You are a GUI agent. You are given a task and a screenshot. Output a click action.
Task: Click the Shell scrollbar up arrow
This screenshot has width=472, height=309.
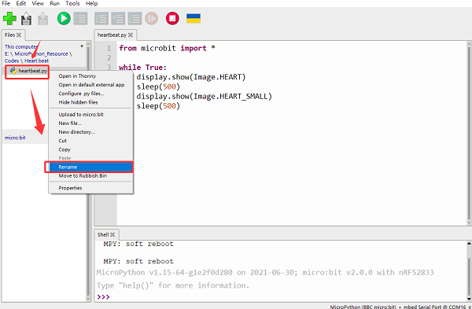click(469, 243)
